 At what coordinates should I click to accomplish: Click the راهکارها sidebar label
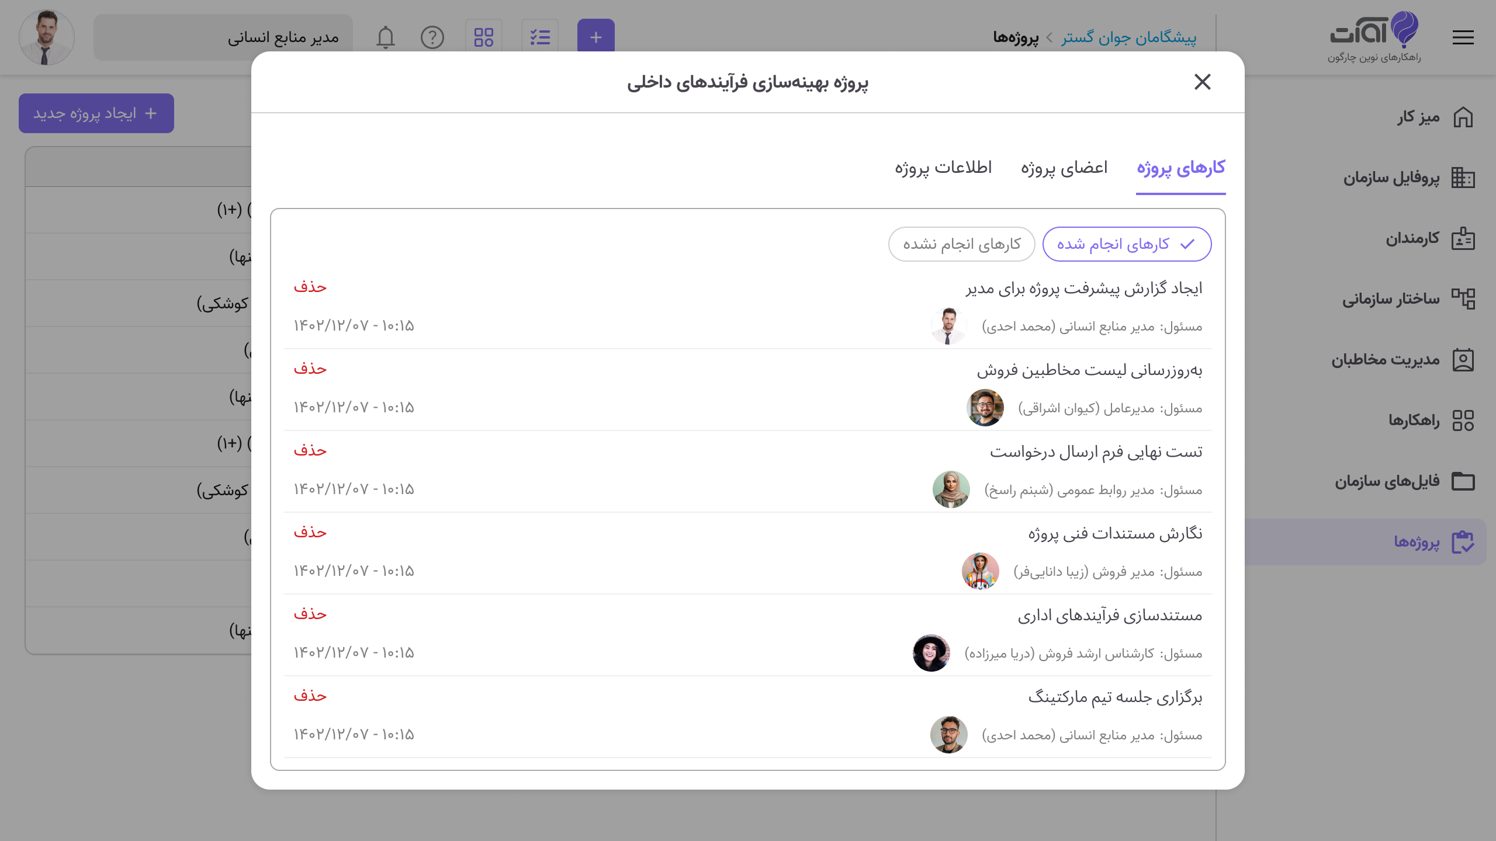tap(1414, 420)
